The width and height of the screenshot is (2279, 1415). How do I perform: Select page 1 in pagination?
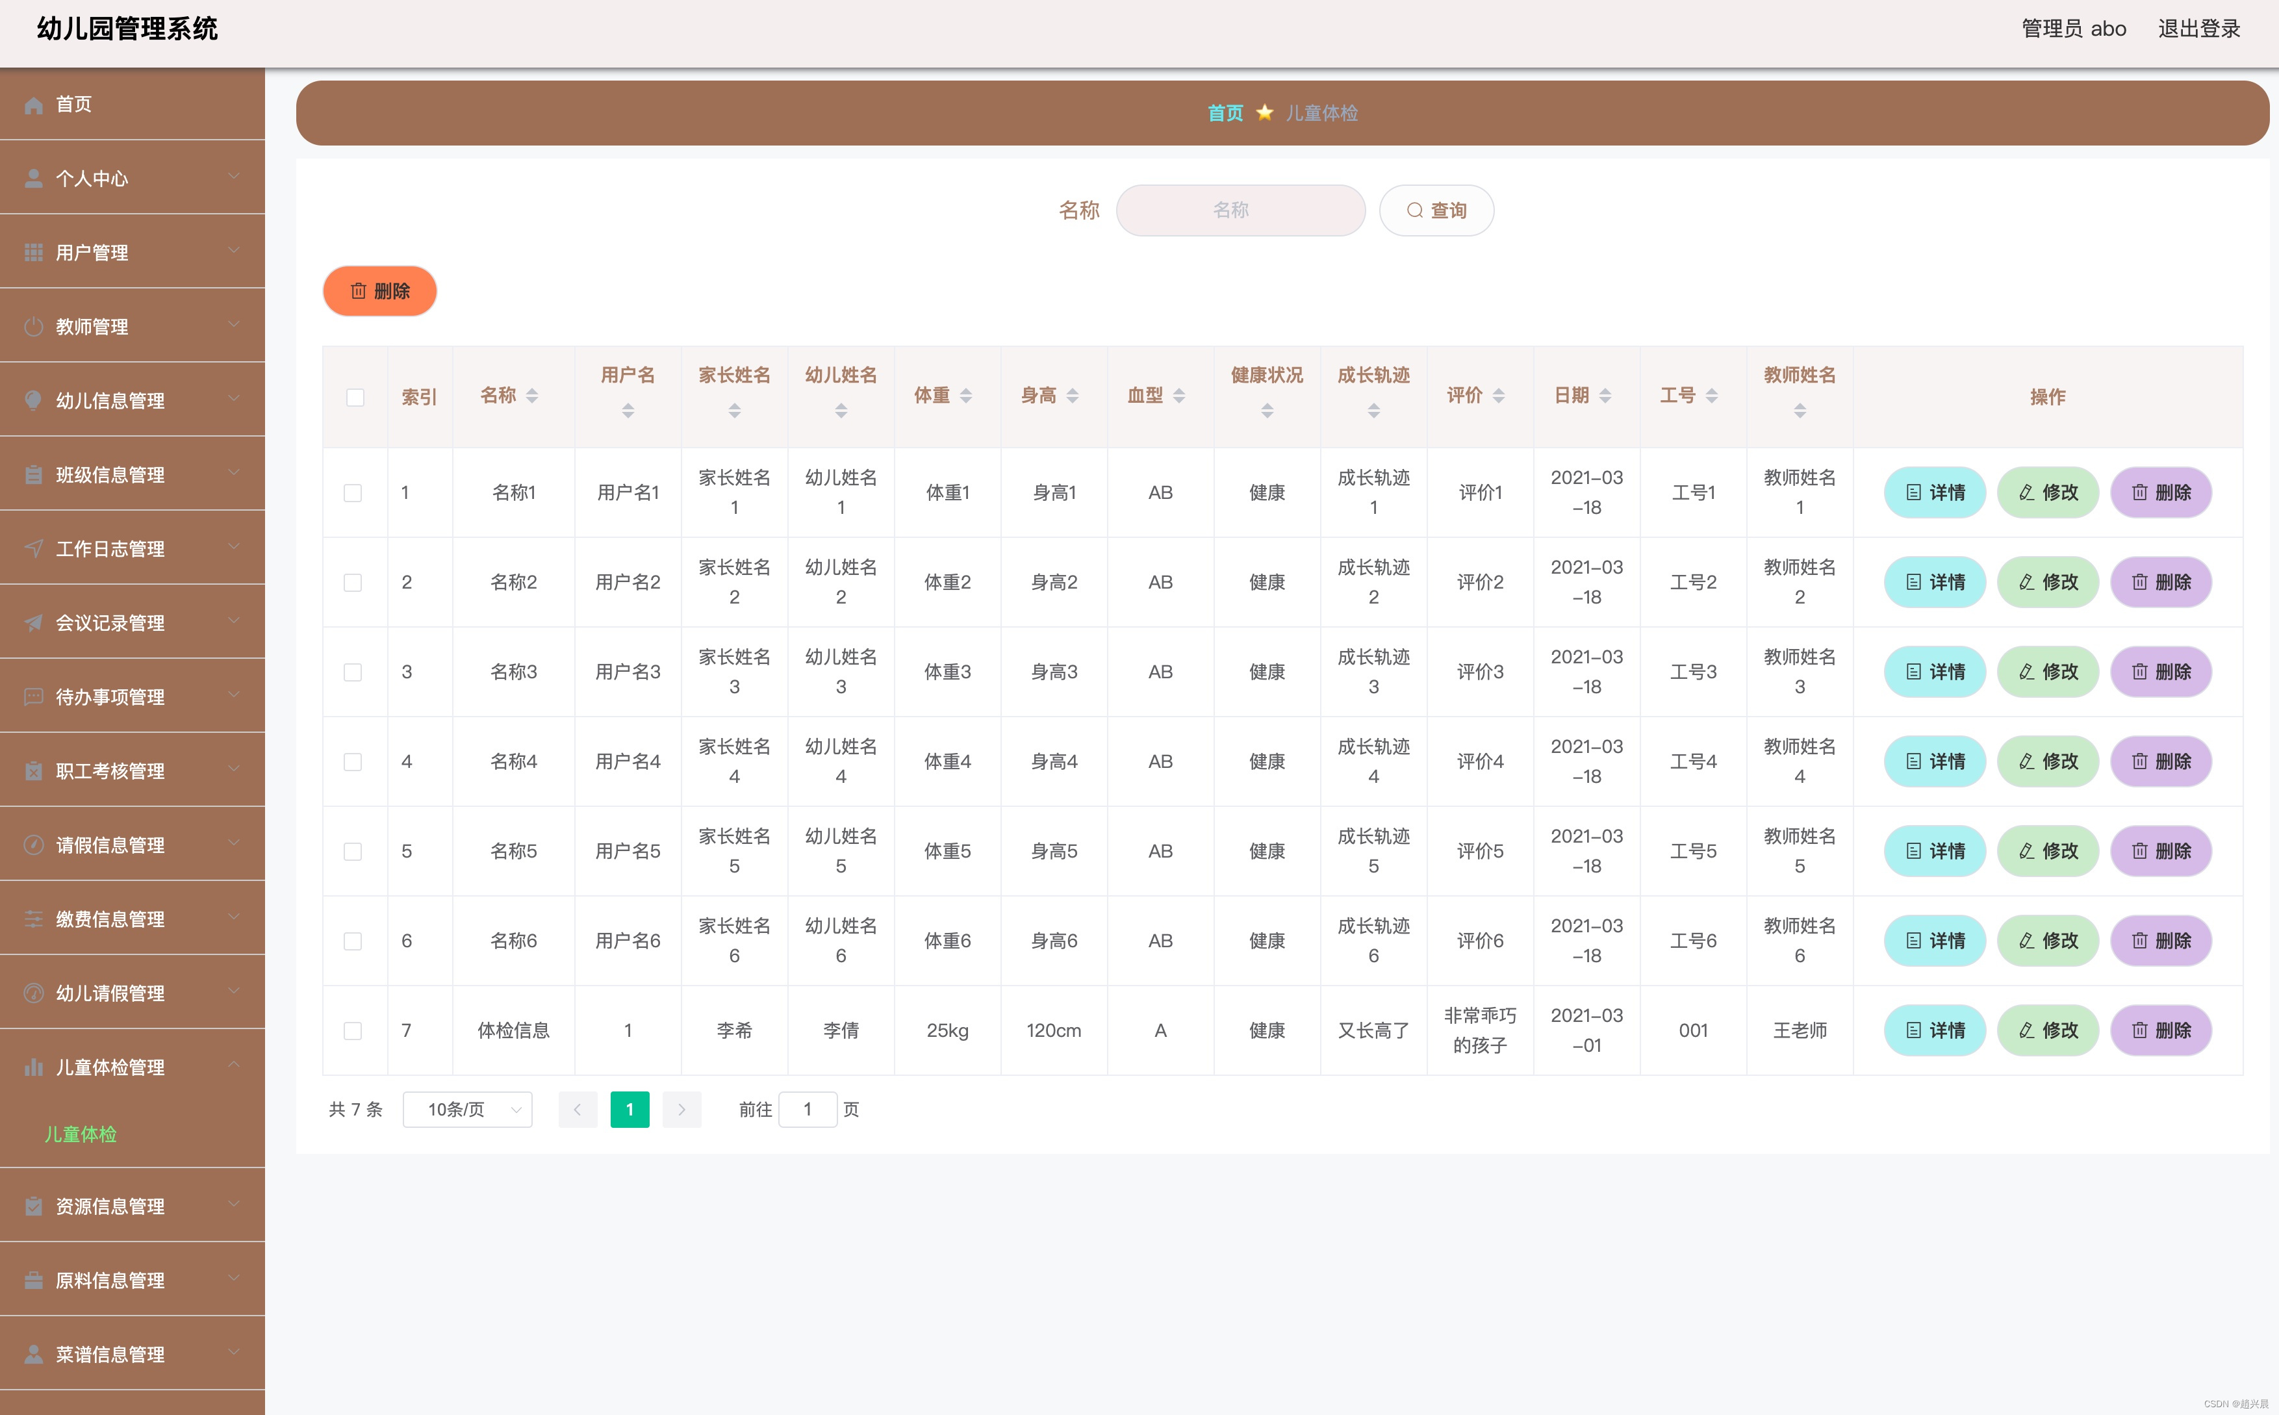(630, 1110)
